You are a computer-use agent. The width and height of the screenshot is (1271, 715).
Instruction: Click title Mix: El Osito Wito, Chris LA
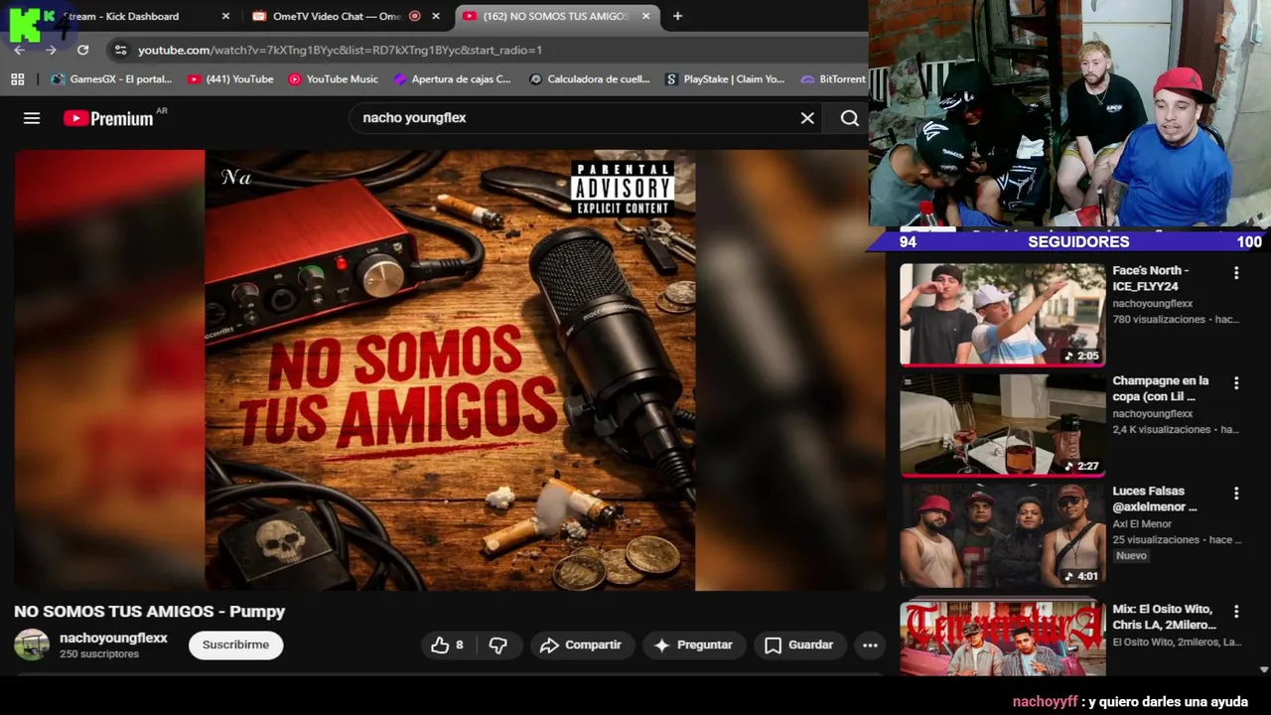pos(1164,617)
